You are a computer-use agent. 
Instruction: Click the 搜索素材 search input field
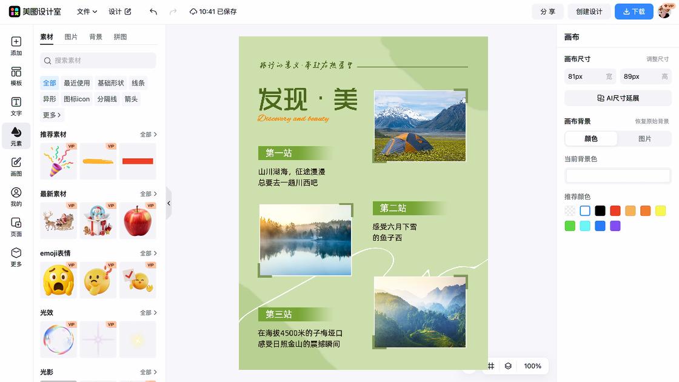[98, 61]
